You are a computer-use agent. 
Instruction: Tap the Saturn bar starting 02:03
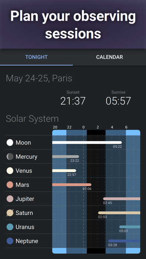coord(119,213)
